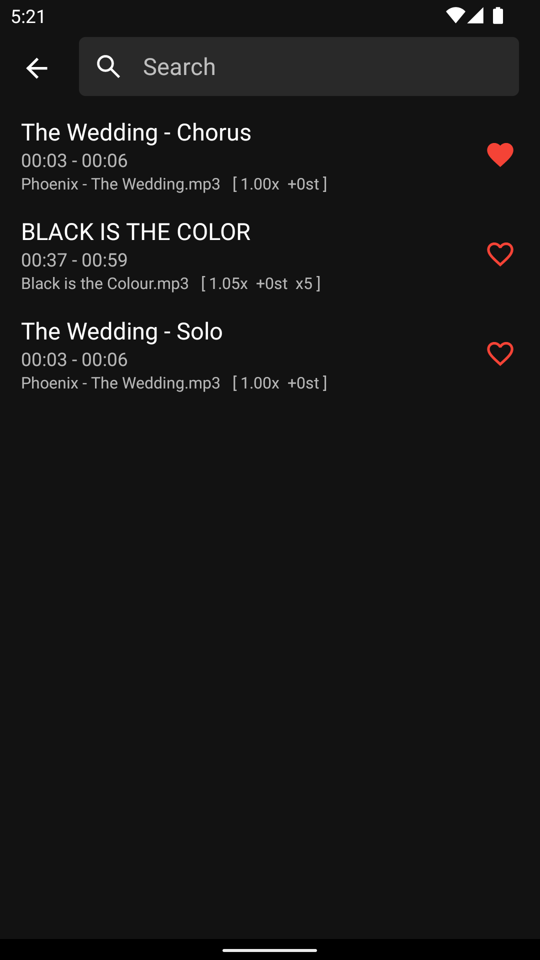Select the 00:37 - 00:59 time range

coord(74,259)
